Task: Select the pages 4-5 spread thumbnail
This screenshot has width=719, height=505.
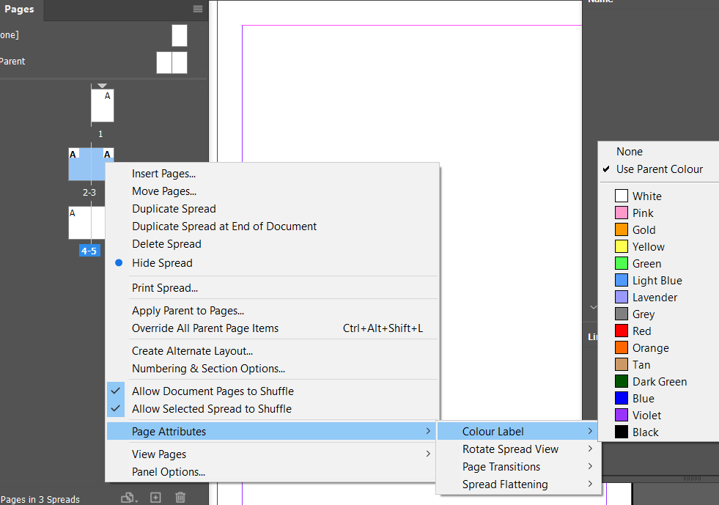Action: 88,224
